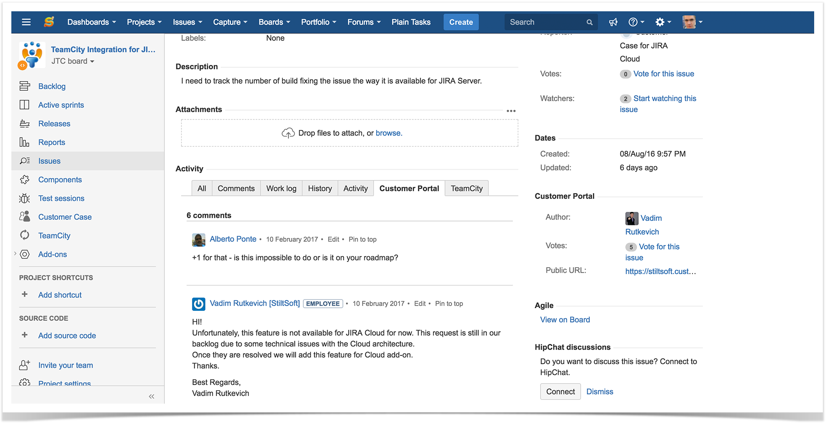Open the Dashboards dropdown menu
This screenshot has height=425, width=829.
pyautogui.click(x=92, y=22)
